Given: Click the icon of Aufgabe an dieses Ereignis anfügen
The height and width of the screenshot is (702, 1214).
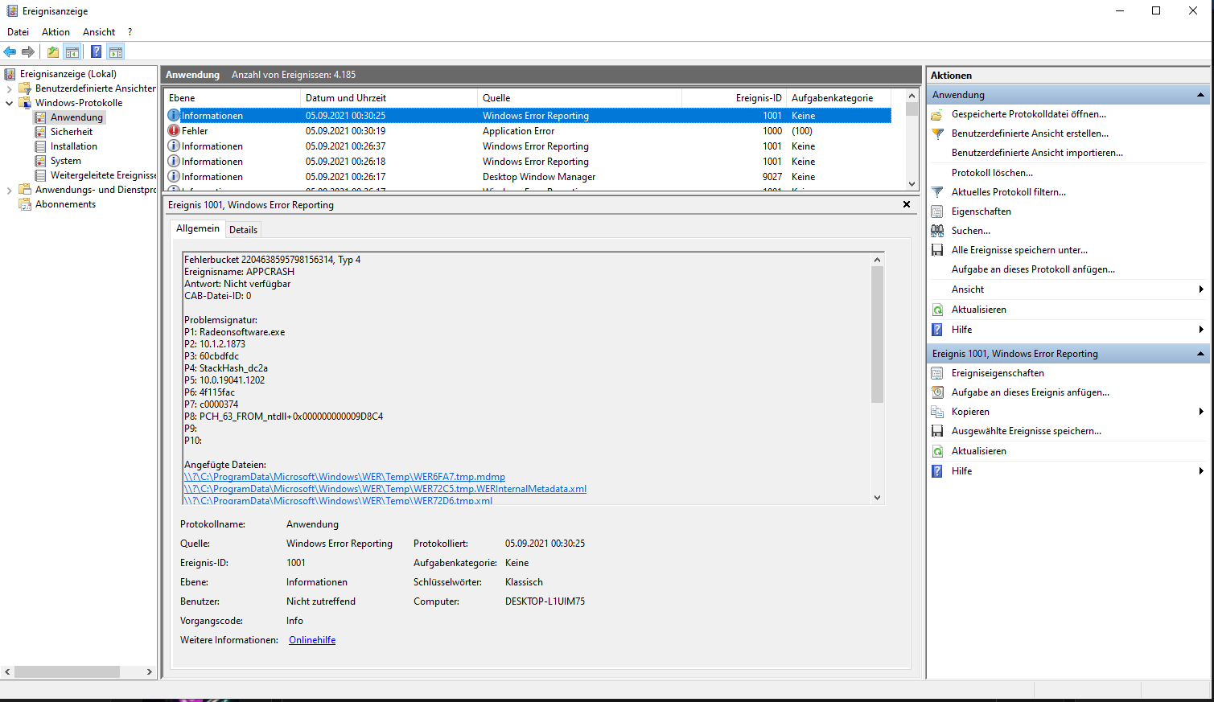Looking at the screenshot, I should (937, 392).
